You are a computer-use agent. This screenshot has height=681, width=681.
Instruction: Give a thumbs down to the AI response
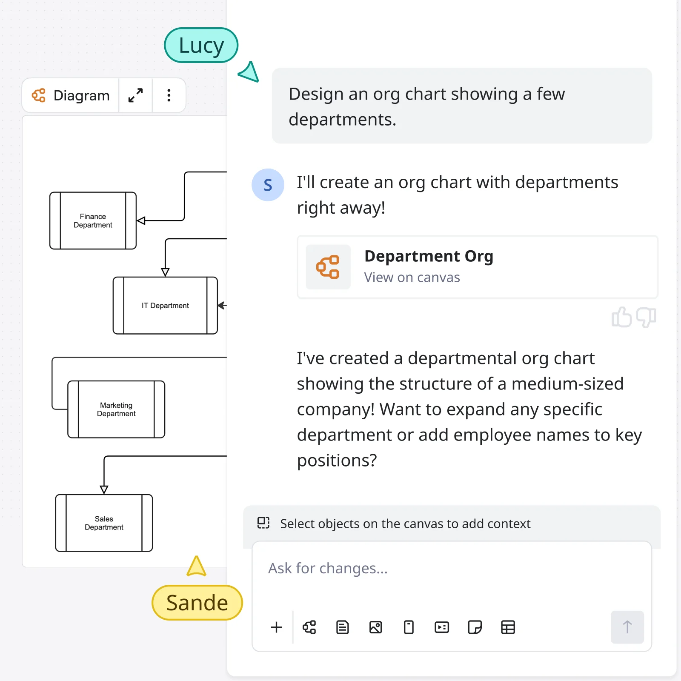point(645,317)
